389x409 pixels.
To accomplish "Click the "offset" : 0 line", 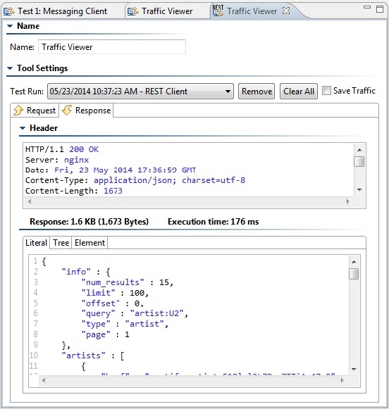I will 113,303.
